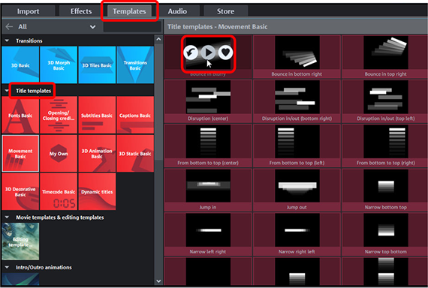Image resolution: width=428 pixels, height=288 pixels.
Task: Collapse the Transitions section
Action: [x=7, y=40]
